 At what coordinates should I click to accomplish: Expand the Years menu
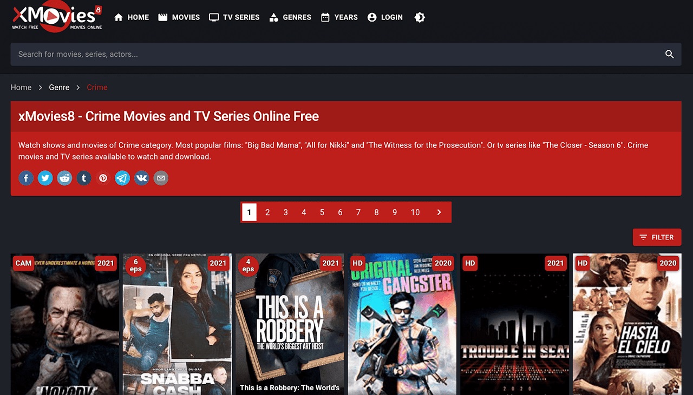pyautogui.click(x=339, y=17)
